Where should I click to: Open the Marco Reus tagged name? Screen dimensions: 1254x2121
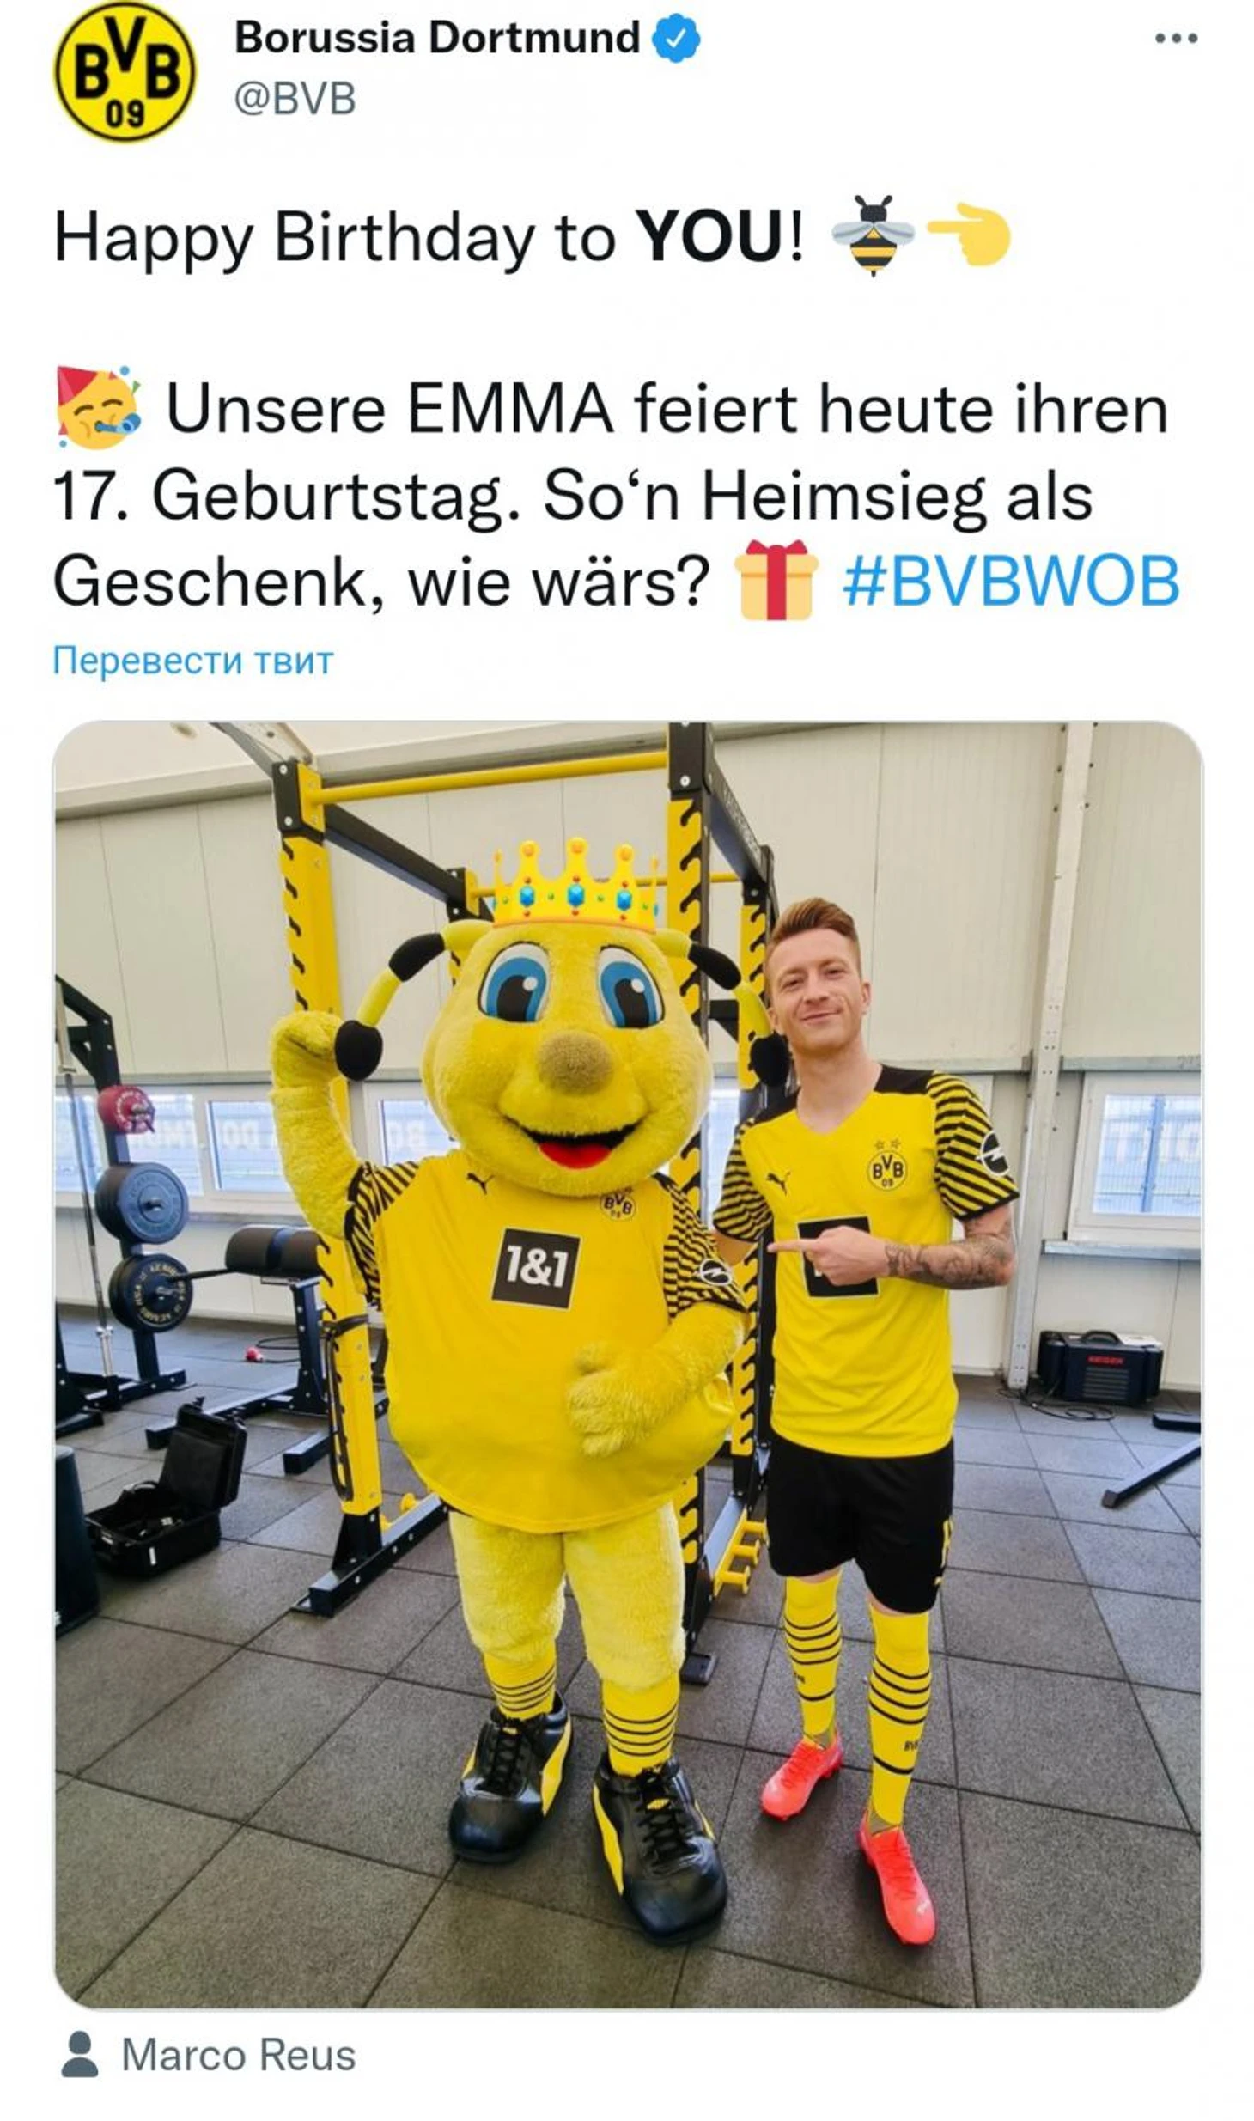pyautogui.click(x=238, y=2055)
